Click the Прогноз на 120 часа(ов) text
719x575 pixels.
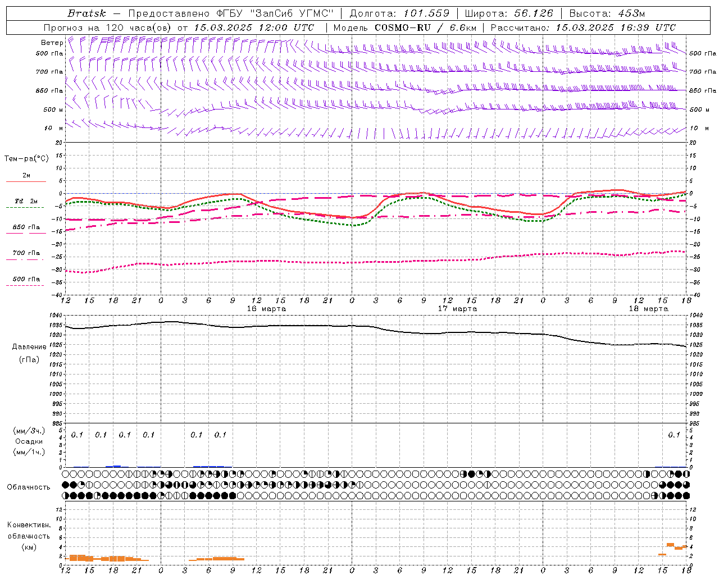click(108, 28)
